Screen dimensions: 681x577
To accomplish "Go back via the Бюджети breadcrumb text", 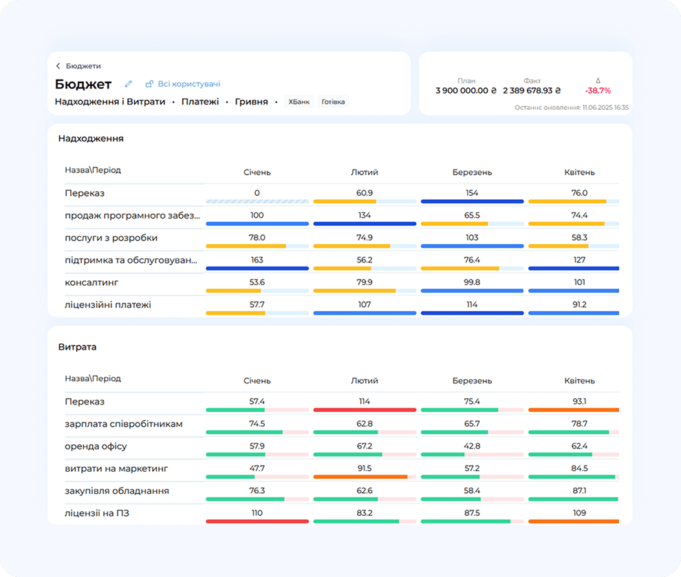I will coord(83,67).
